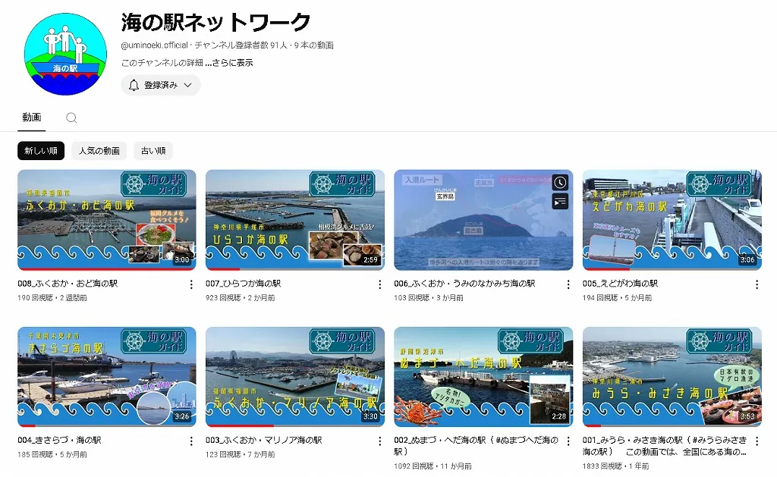Open more options for 001_みうら・みさき海の駅
Image resolution: width=777 pixels, height=477 pixels.
click(757, 441)
